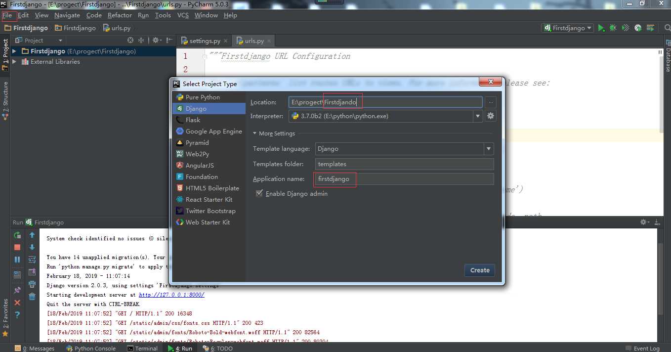Down the stack trace arrow icon
This screenshot has height=352, width=671.
(x=32, y=247)
